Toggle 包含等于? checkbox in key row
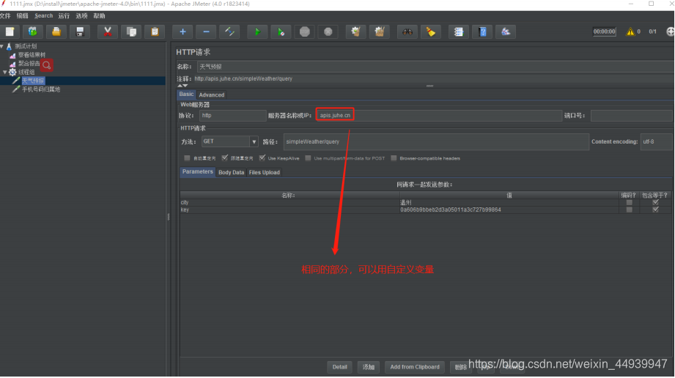675x378 pixels. (655, 210)
